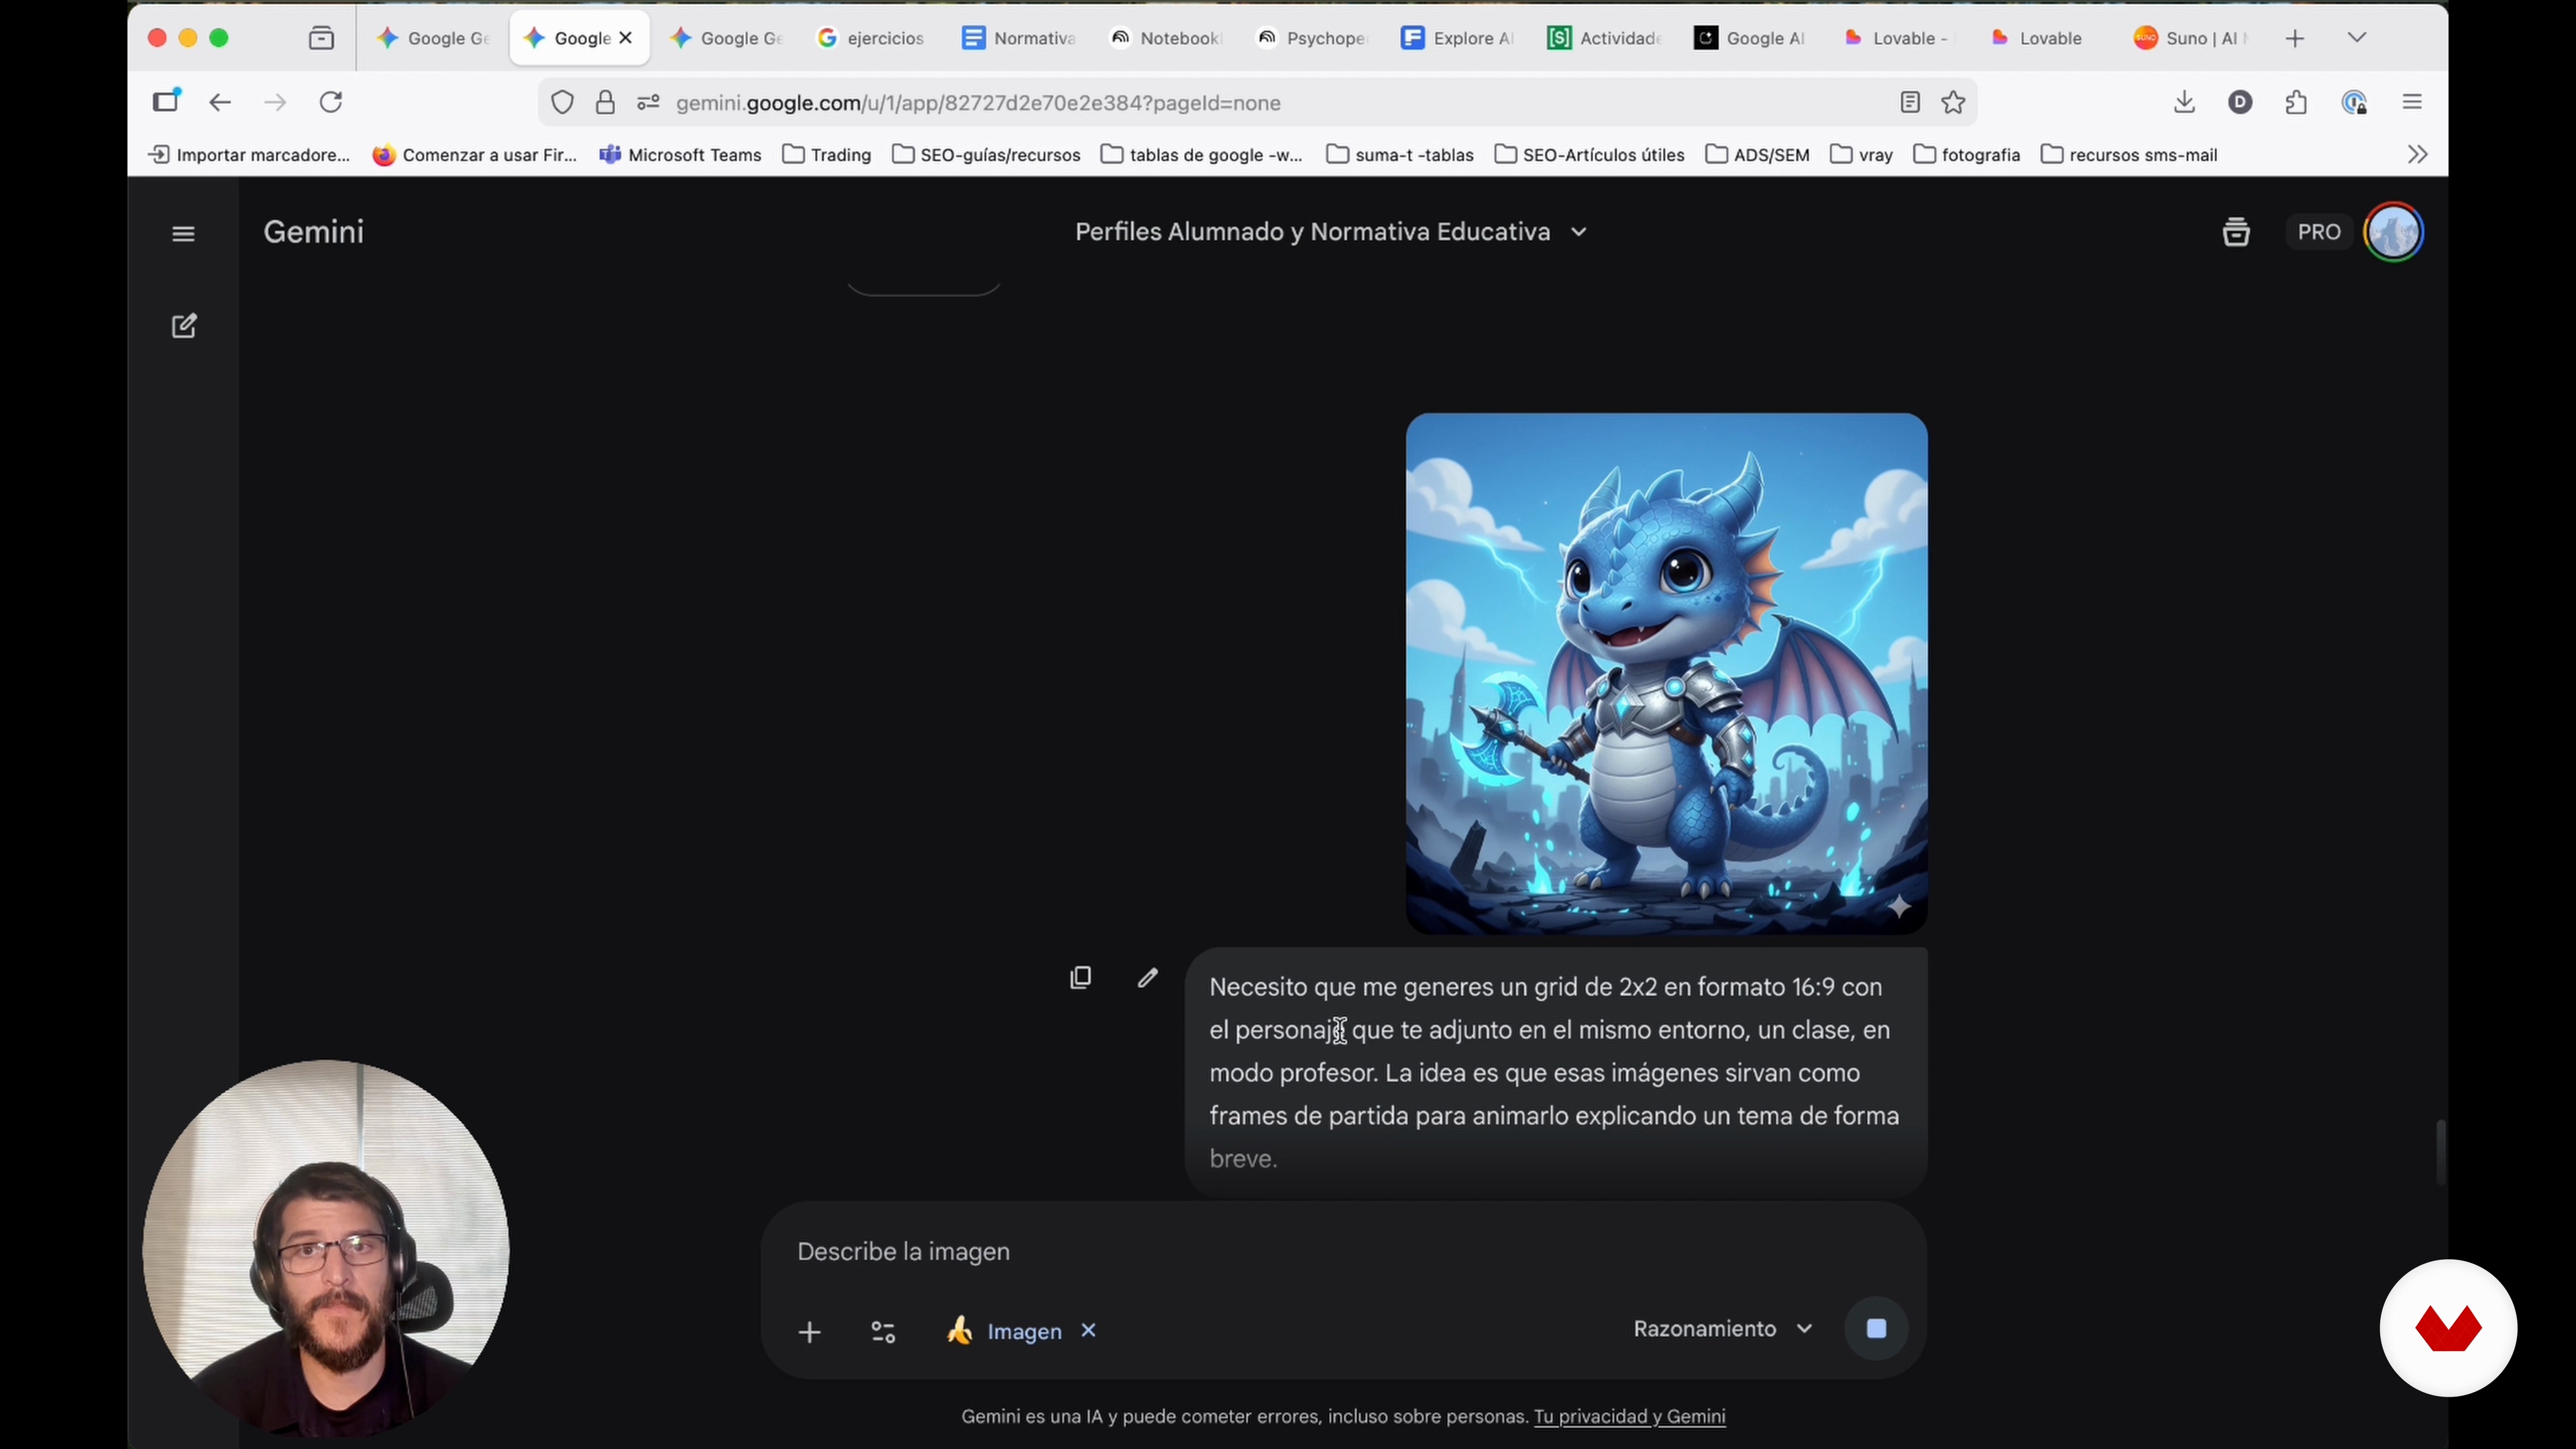Switch to the Normativa tab
2576x1449 pixels.
click(1018, 38)
